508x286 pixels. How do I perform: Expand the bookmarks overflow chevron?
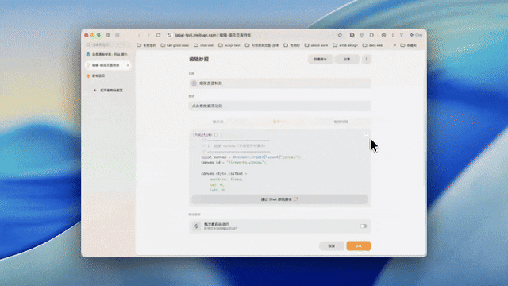394,45
